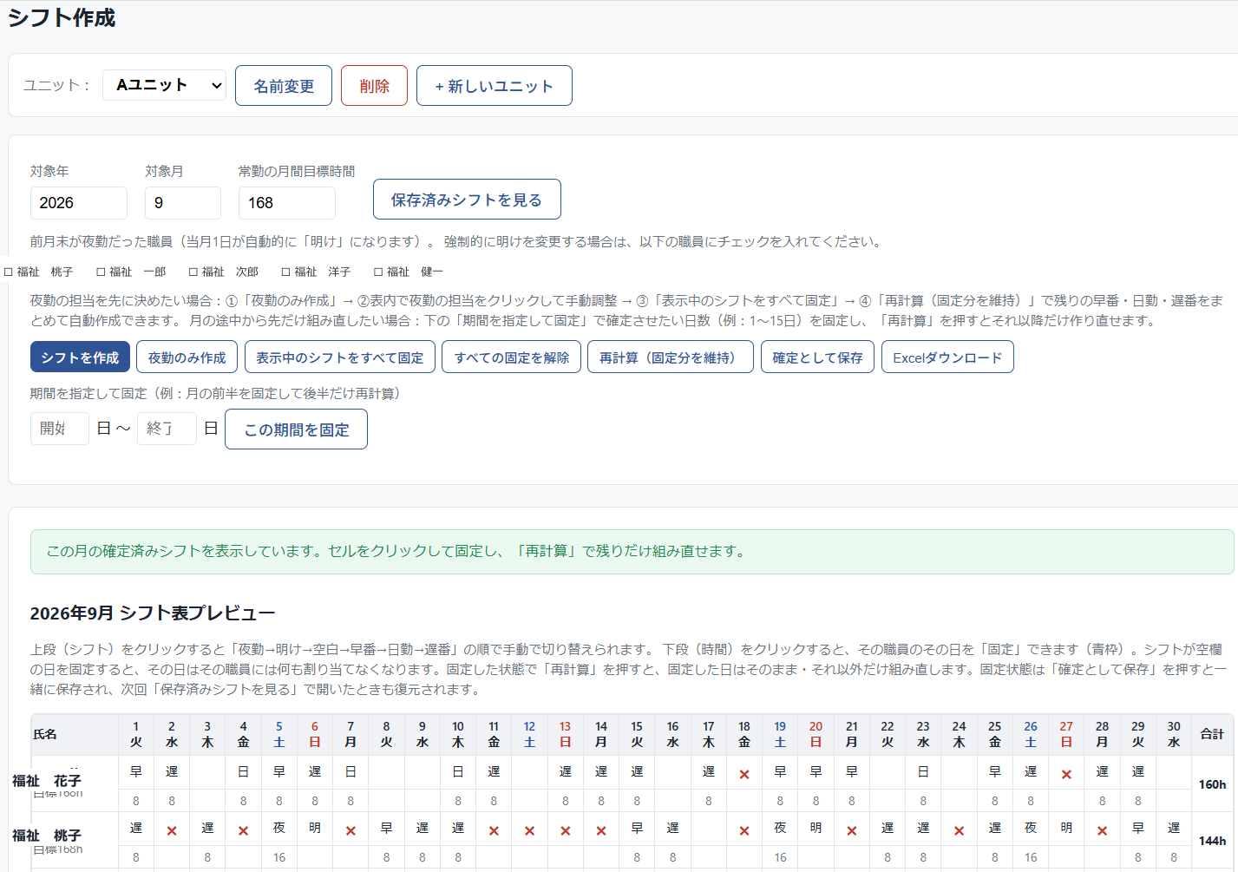Click 桃子's red × on day 13

[x=566, y=830]
